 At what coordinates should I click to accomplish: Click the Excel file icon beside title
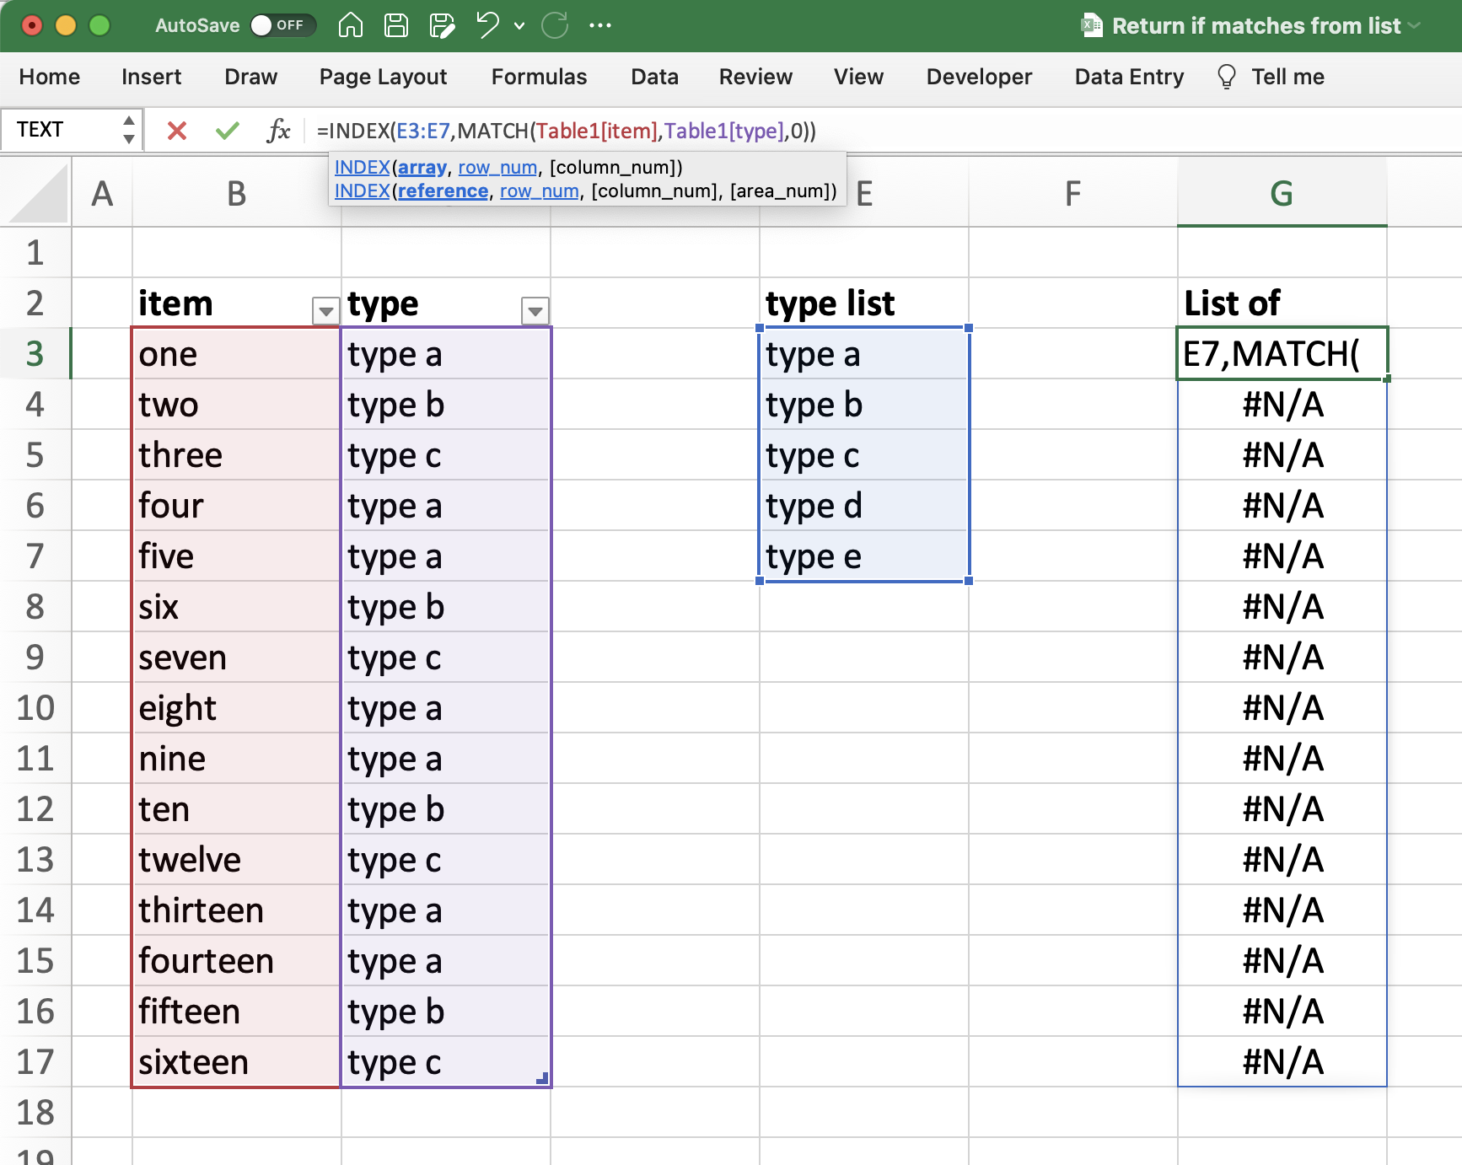tap(1091, 25)
